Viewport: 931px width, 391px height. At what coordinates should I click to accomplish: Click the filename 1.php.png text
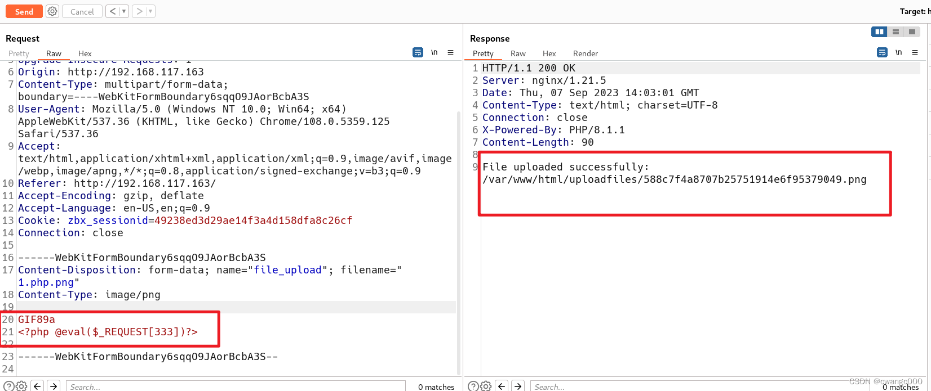(46, 282)
